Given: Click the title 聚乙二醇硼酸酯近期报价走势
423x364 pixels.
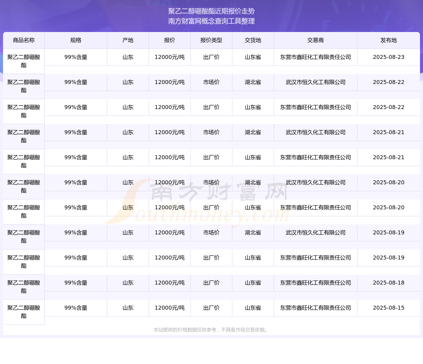Looking at the screenshot, I should pos(211,11).
